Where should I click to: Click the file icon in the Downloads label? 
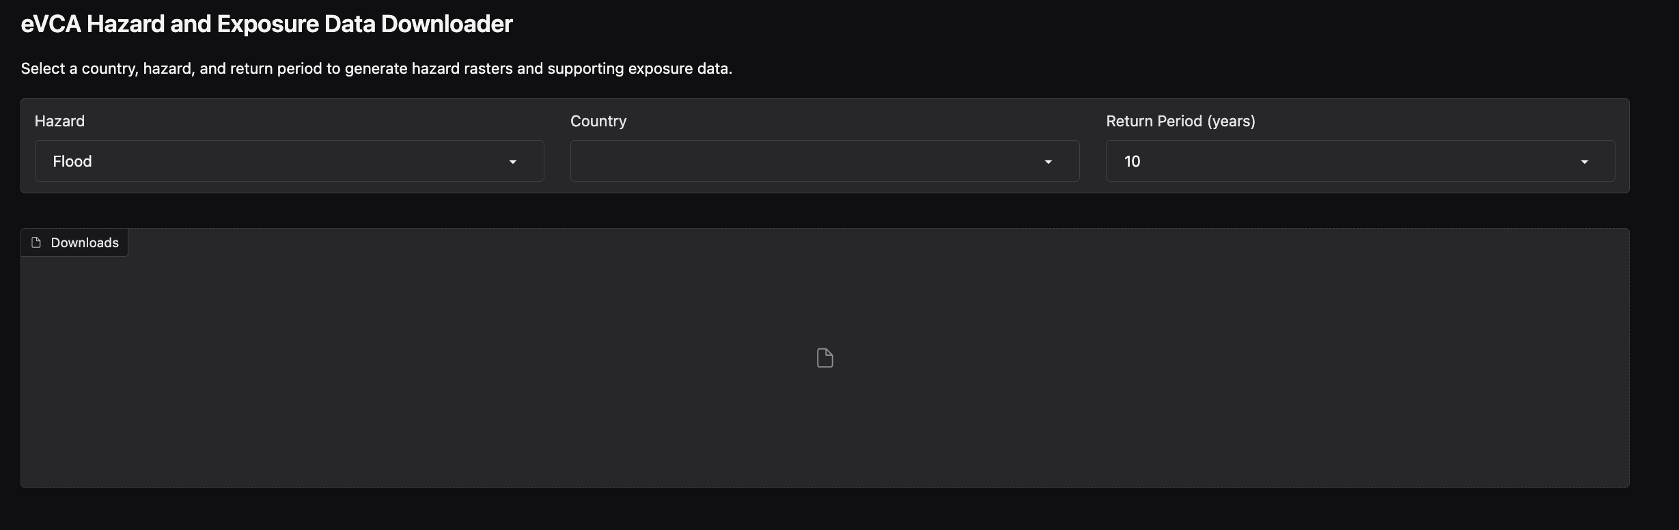pyautogui.click(x=37, y=242)
